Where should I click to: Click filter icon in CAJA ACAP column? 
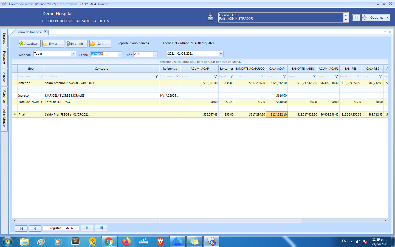284,76
